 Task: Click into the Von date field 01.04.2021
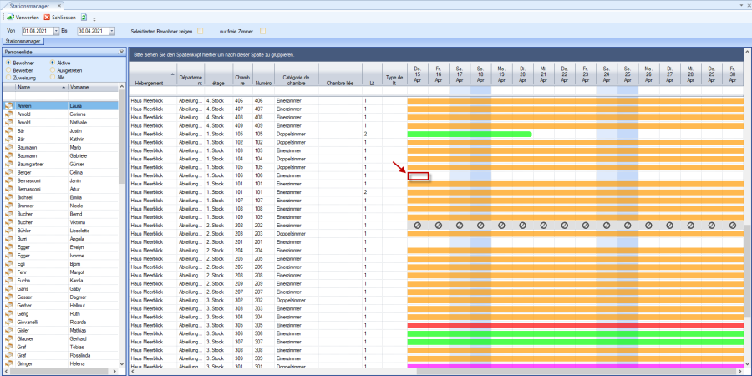(38, 31)
